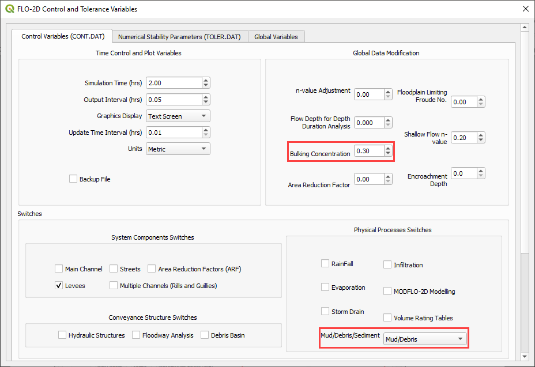Expand the Units dropdown
Viewport: 535px width, 367px height.
point(178,149)
